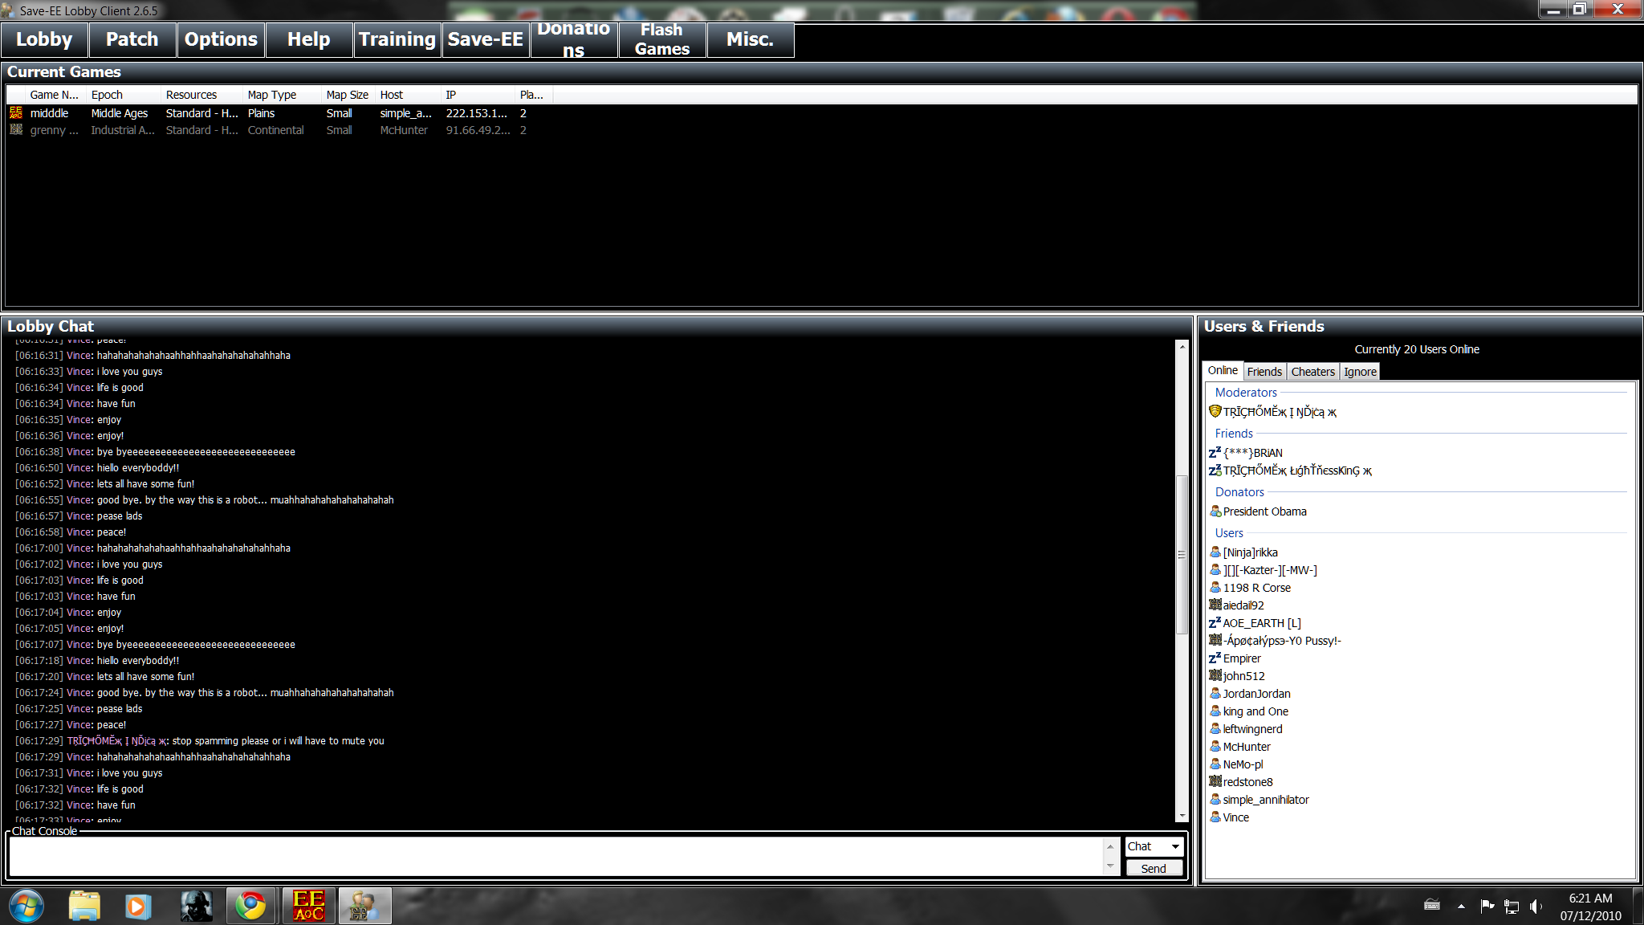Open the Google Chrome taskbar icon
Viewport: 1644px width, 925px height.
(x=250, y=906)
